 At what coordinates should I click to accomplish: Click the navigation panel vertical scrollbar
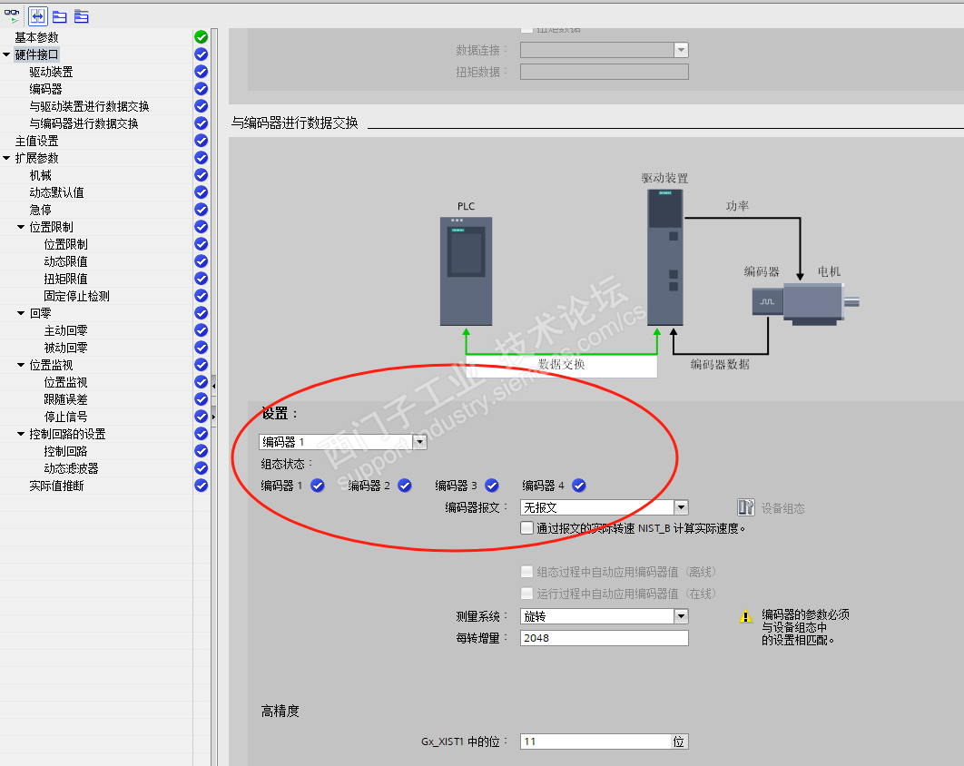pyautogui.click(x=214, y=397)
